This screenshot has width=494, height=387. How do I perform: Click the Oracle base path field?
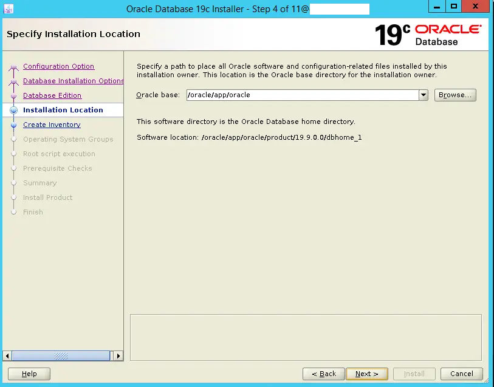coord(303,95)
